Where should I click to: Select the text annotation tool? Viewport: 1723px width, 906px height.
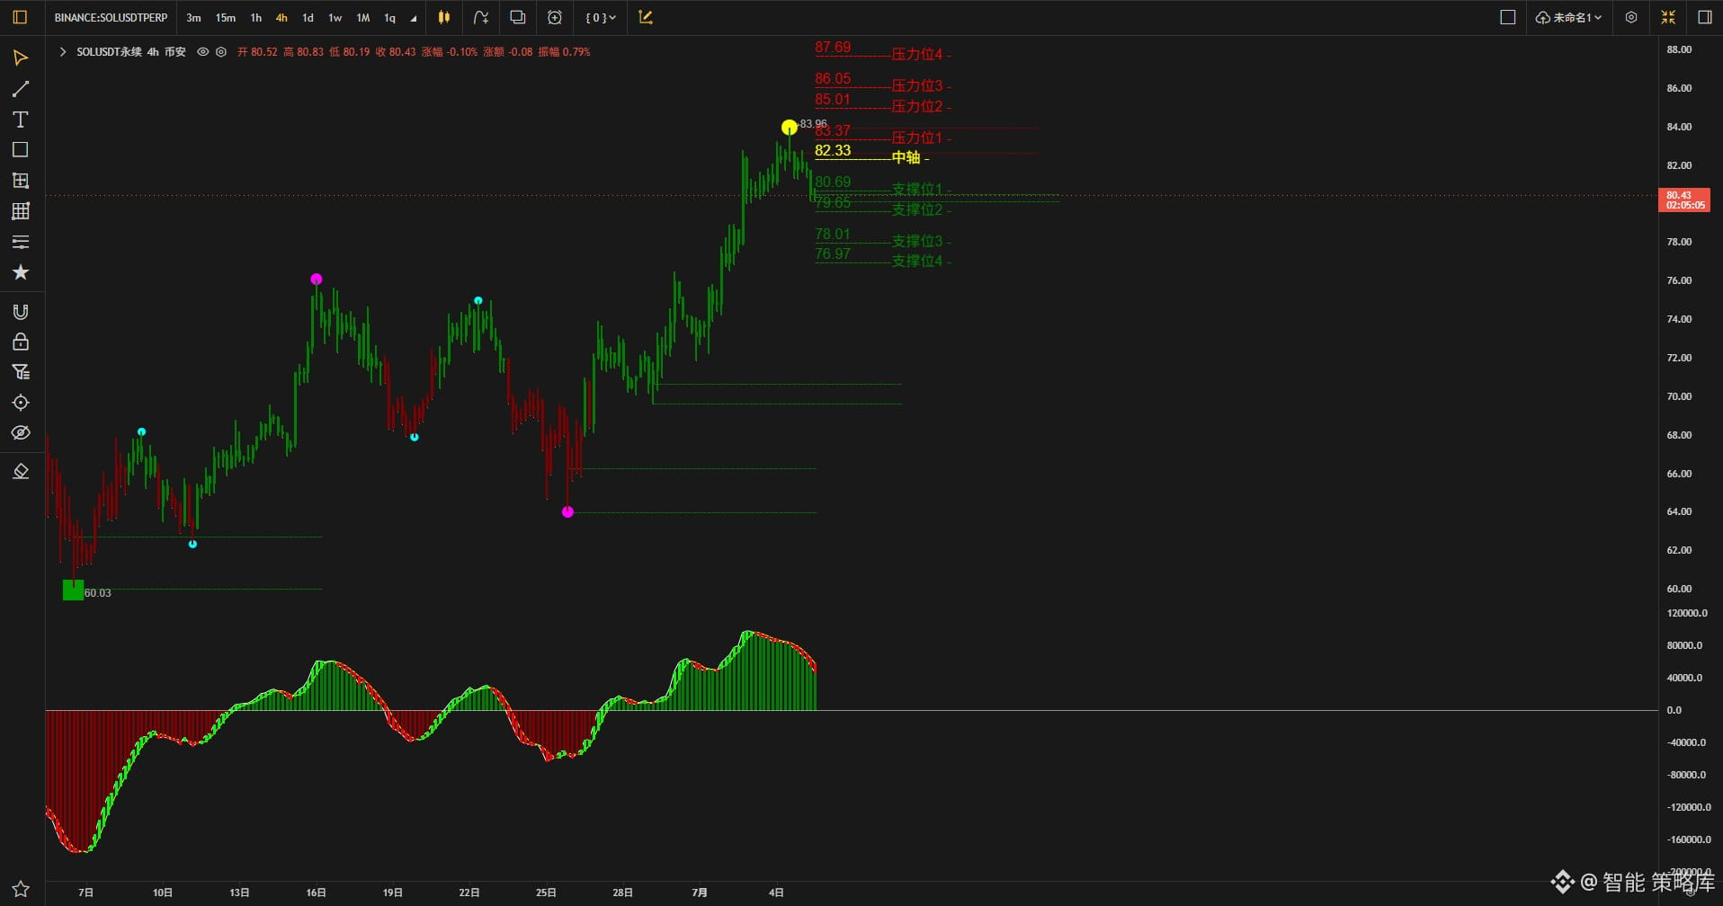click(x=21, y=120)
